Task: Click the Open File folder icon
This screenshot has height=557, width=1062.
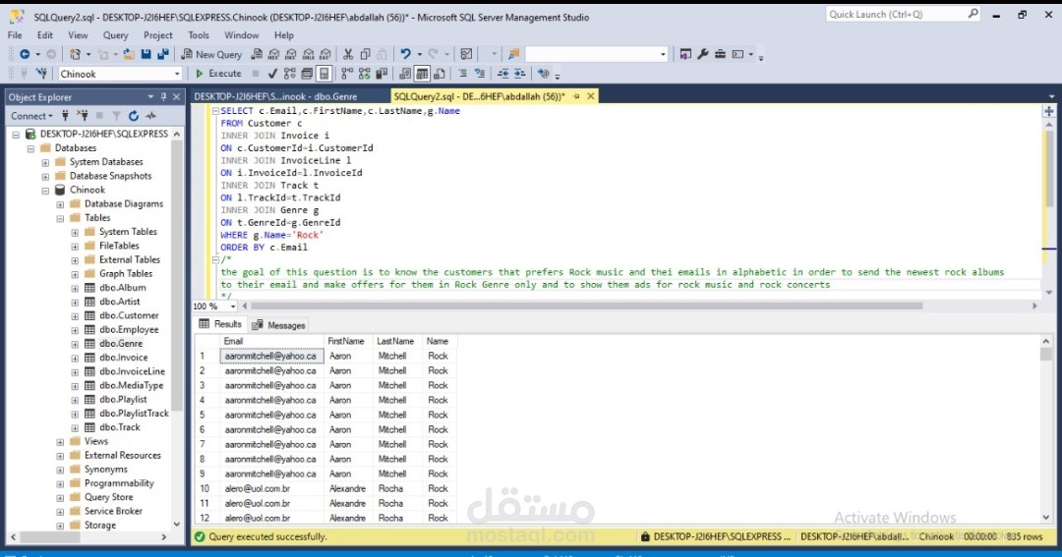Action: coord(128,54)
